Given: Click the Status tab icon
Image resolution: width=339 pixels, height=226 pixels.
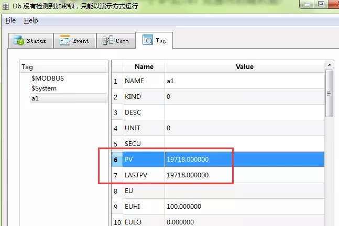Looking at the screenshot, I should (19, 41).
